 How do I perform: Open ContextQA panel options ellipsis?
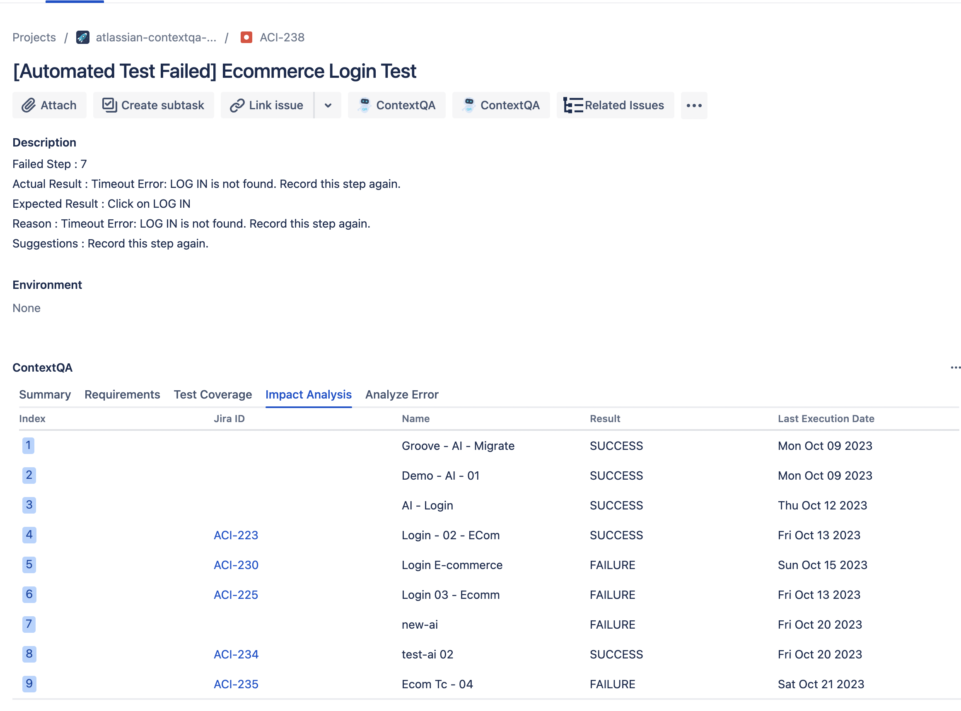coord(955,368)
